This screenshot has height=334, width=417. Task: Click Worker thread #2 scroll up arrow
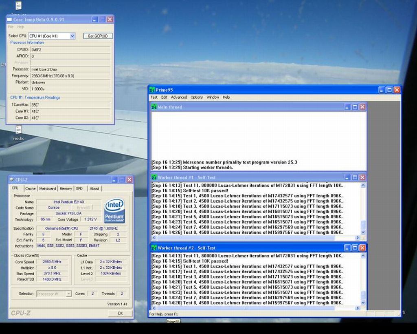[363, 256]
